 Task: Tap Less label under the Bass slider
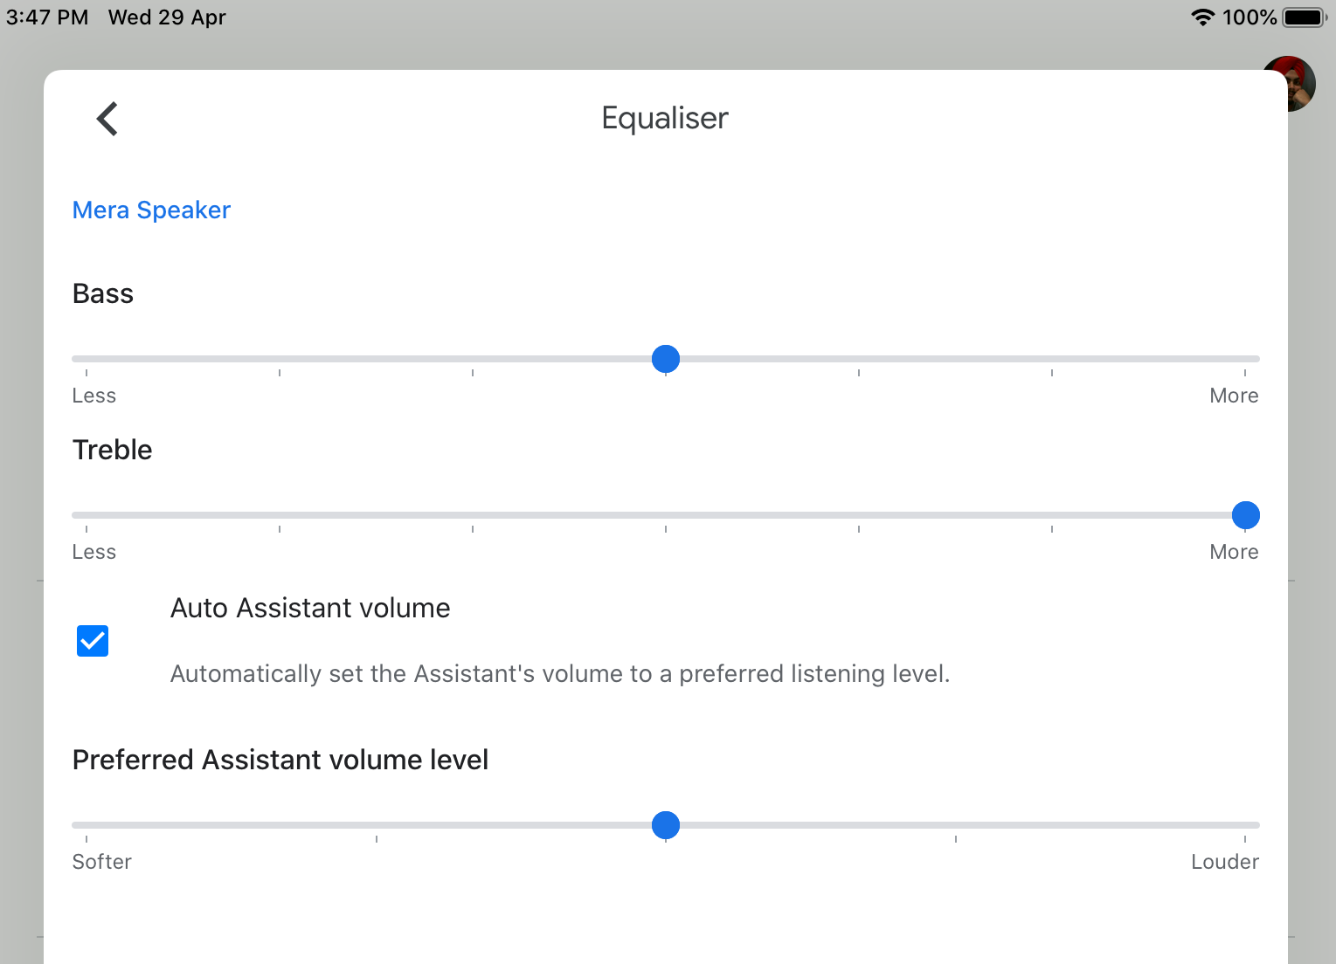pos(93,395)
